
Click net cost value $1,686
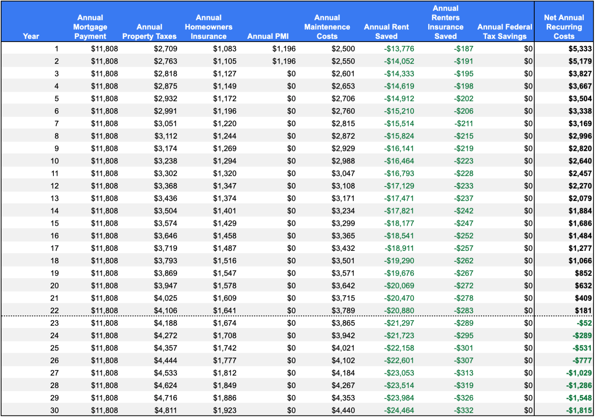click(x=580, y=223)
